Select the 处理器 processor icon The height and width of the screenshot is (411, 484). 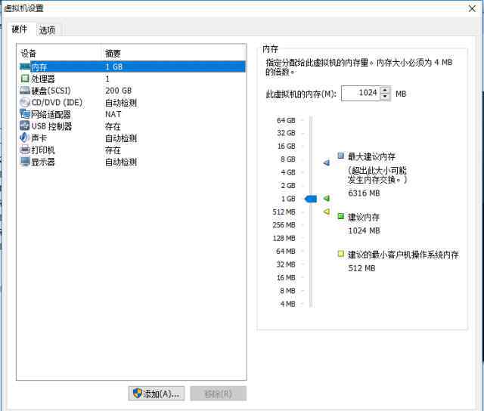click(25, 79)
